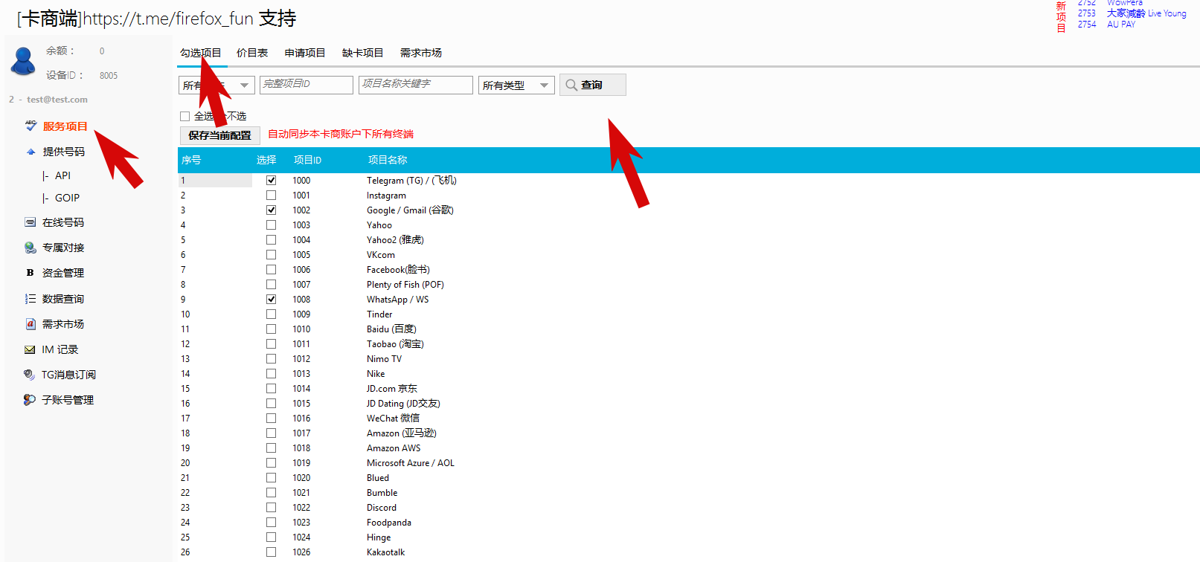Switch to the 缺卡项目 tab
The width and height of the screenshot is (1200, 562).
click(363, 53)
